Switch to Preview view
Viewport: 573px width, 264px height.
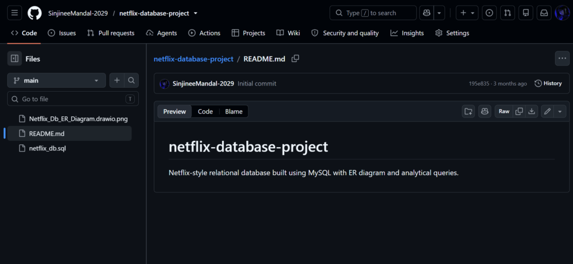click(175, 111)
